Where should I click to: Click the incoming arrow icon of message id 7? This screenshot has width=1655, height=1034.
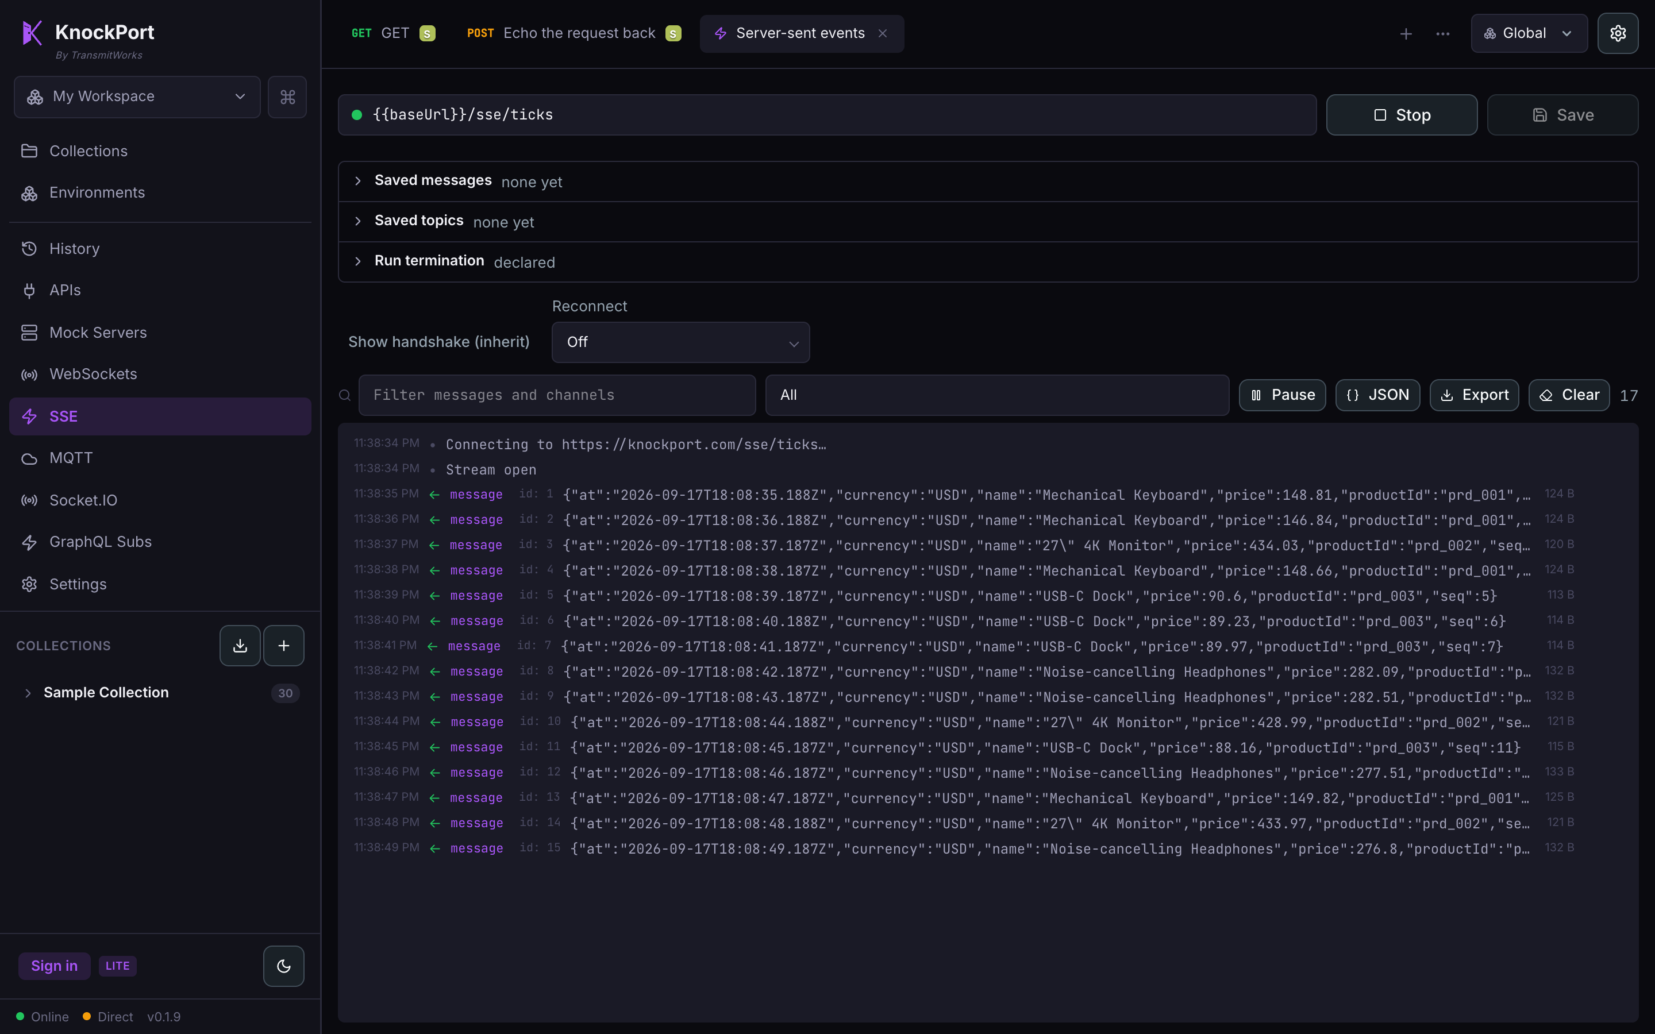pyautogui.click(x=432, y=646)
